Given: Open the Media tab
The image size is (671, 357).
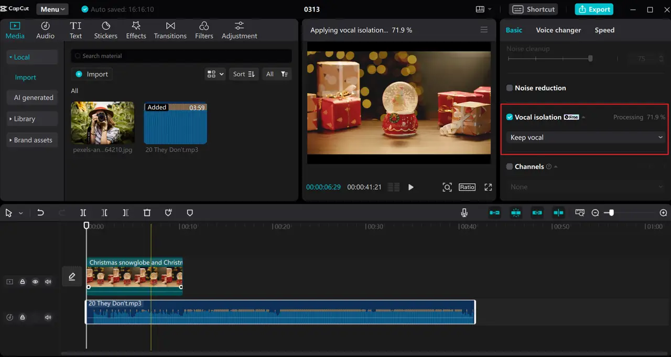Looking at the screenshot, I should click(15, 30).
